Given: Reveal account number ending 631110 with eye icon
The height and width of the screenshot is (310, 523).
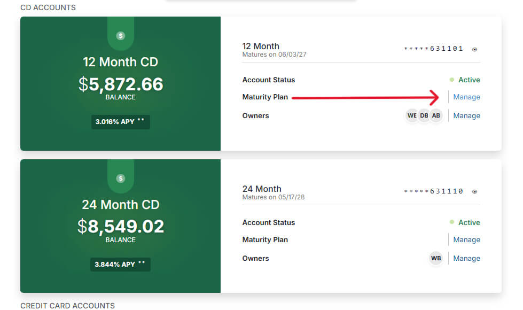Looking at the screenshot, I should pyautogui.click(x=474, y=191).
